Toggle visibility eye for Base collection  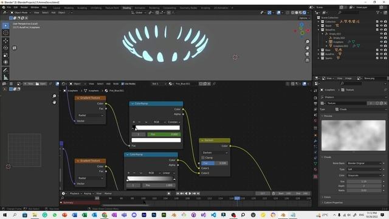tap(381, 50)
